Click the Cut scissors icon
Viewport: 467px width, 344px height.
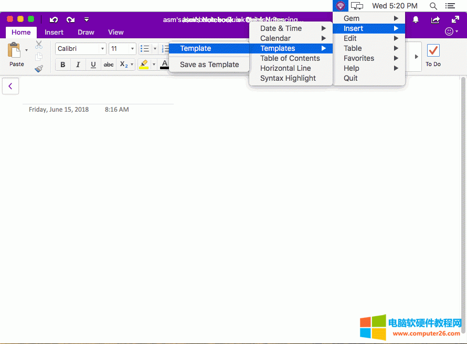39,45
